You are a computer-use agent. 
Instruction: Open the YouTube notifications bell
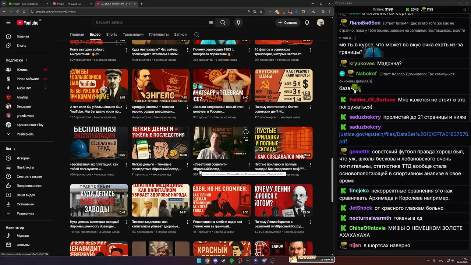point(307,22)
